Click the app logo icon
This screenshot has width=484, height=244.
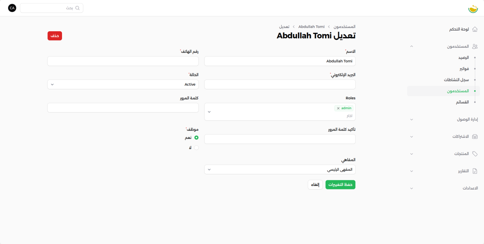(473, 9)
